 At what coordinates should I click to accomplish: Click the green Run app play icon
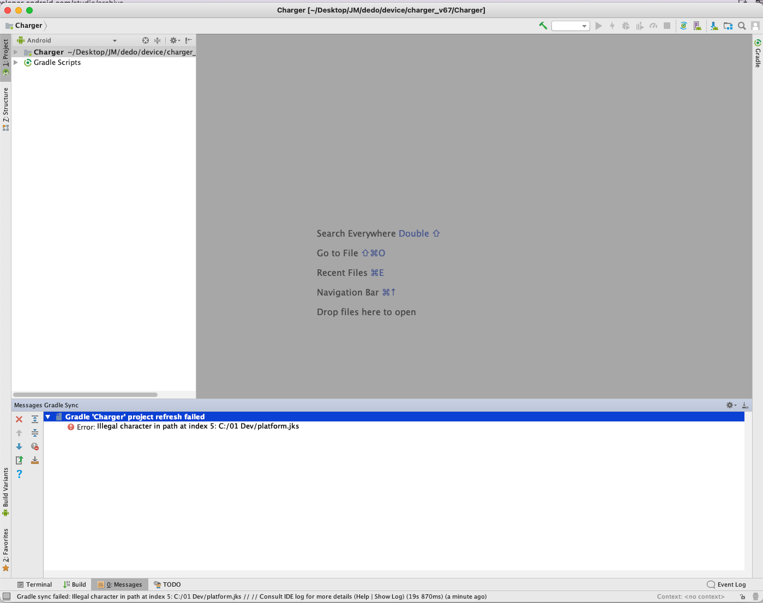[599, 26]
